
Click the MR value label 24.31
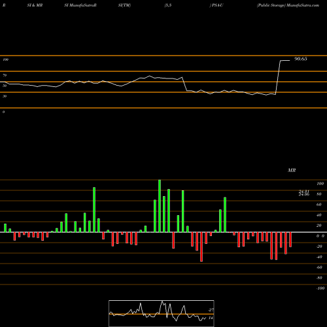304,192
